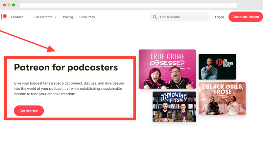Expand the Resources menu chevron
Image resolution: width=263 pixels, height=153 pixels.
(98, 17)
